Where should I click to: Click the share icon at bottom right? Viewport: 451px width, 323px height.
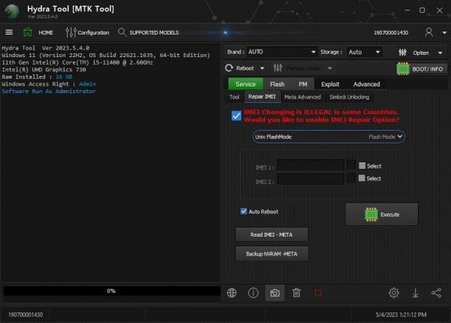coord(436,293)
